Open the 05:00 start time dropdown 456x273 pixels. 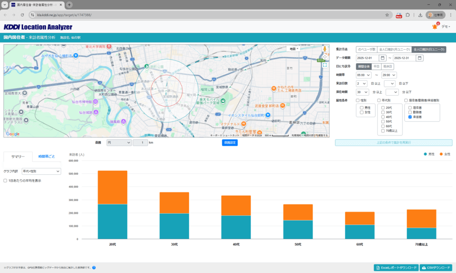(x=363, y=75)
